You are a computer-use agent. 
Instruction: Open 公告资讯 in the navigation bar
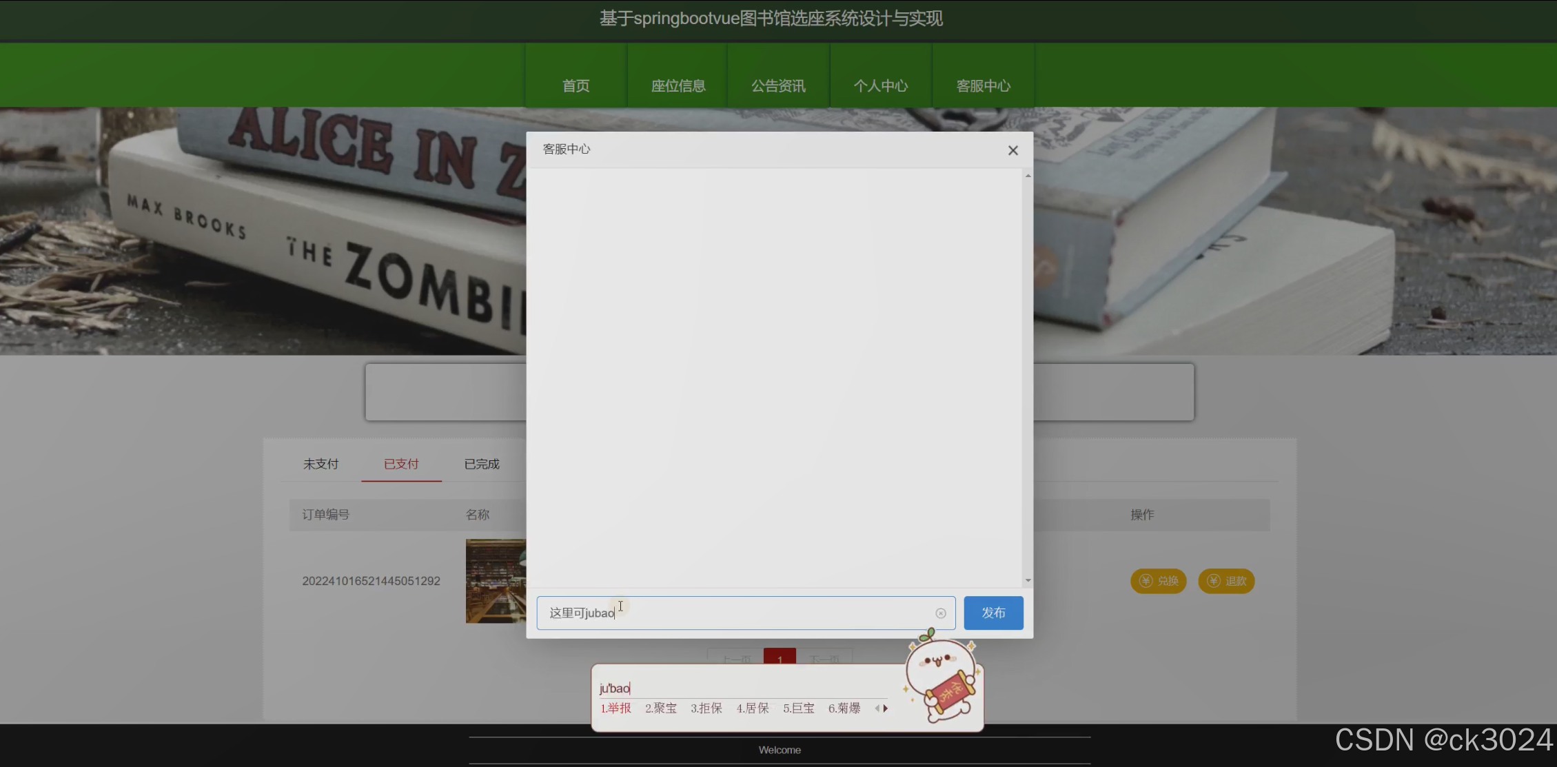coord(778,85)
